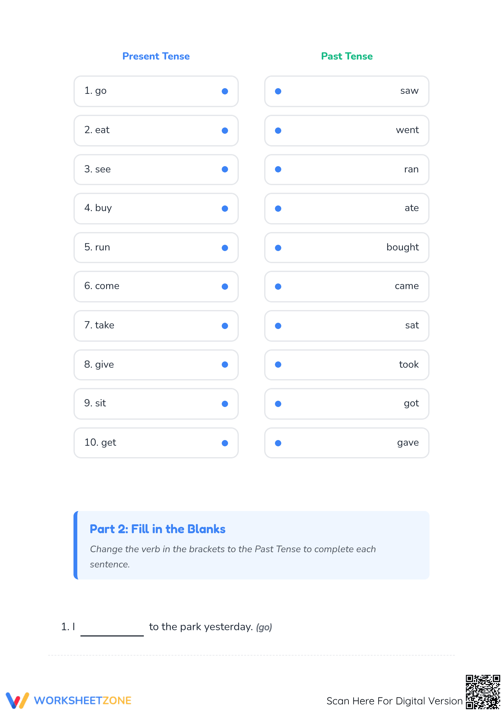The width and height of the screenshot is (503, 712).
Task: Click the "ran" answer box
Action: coord(347,170)
